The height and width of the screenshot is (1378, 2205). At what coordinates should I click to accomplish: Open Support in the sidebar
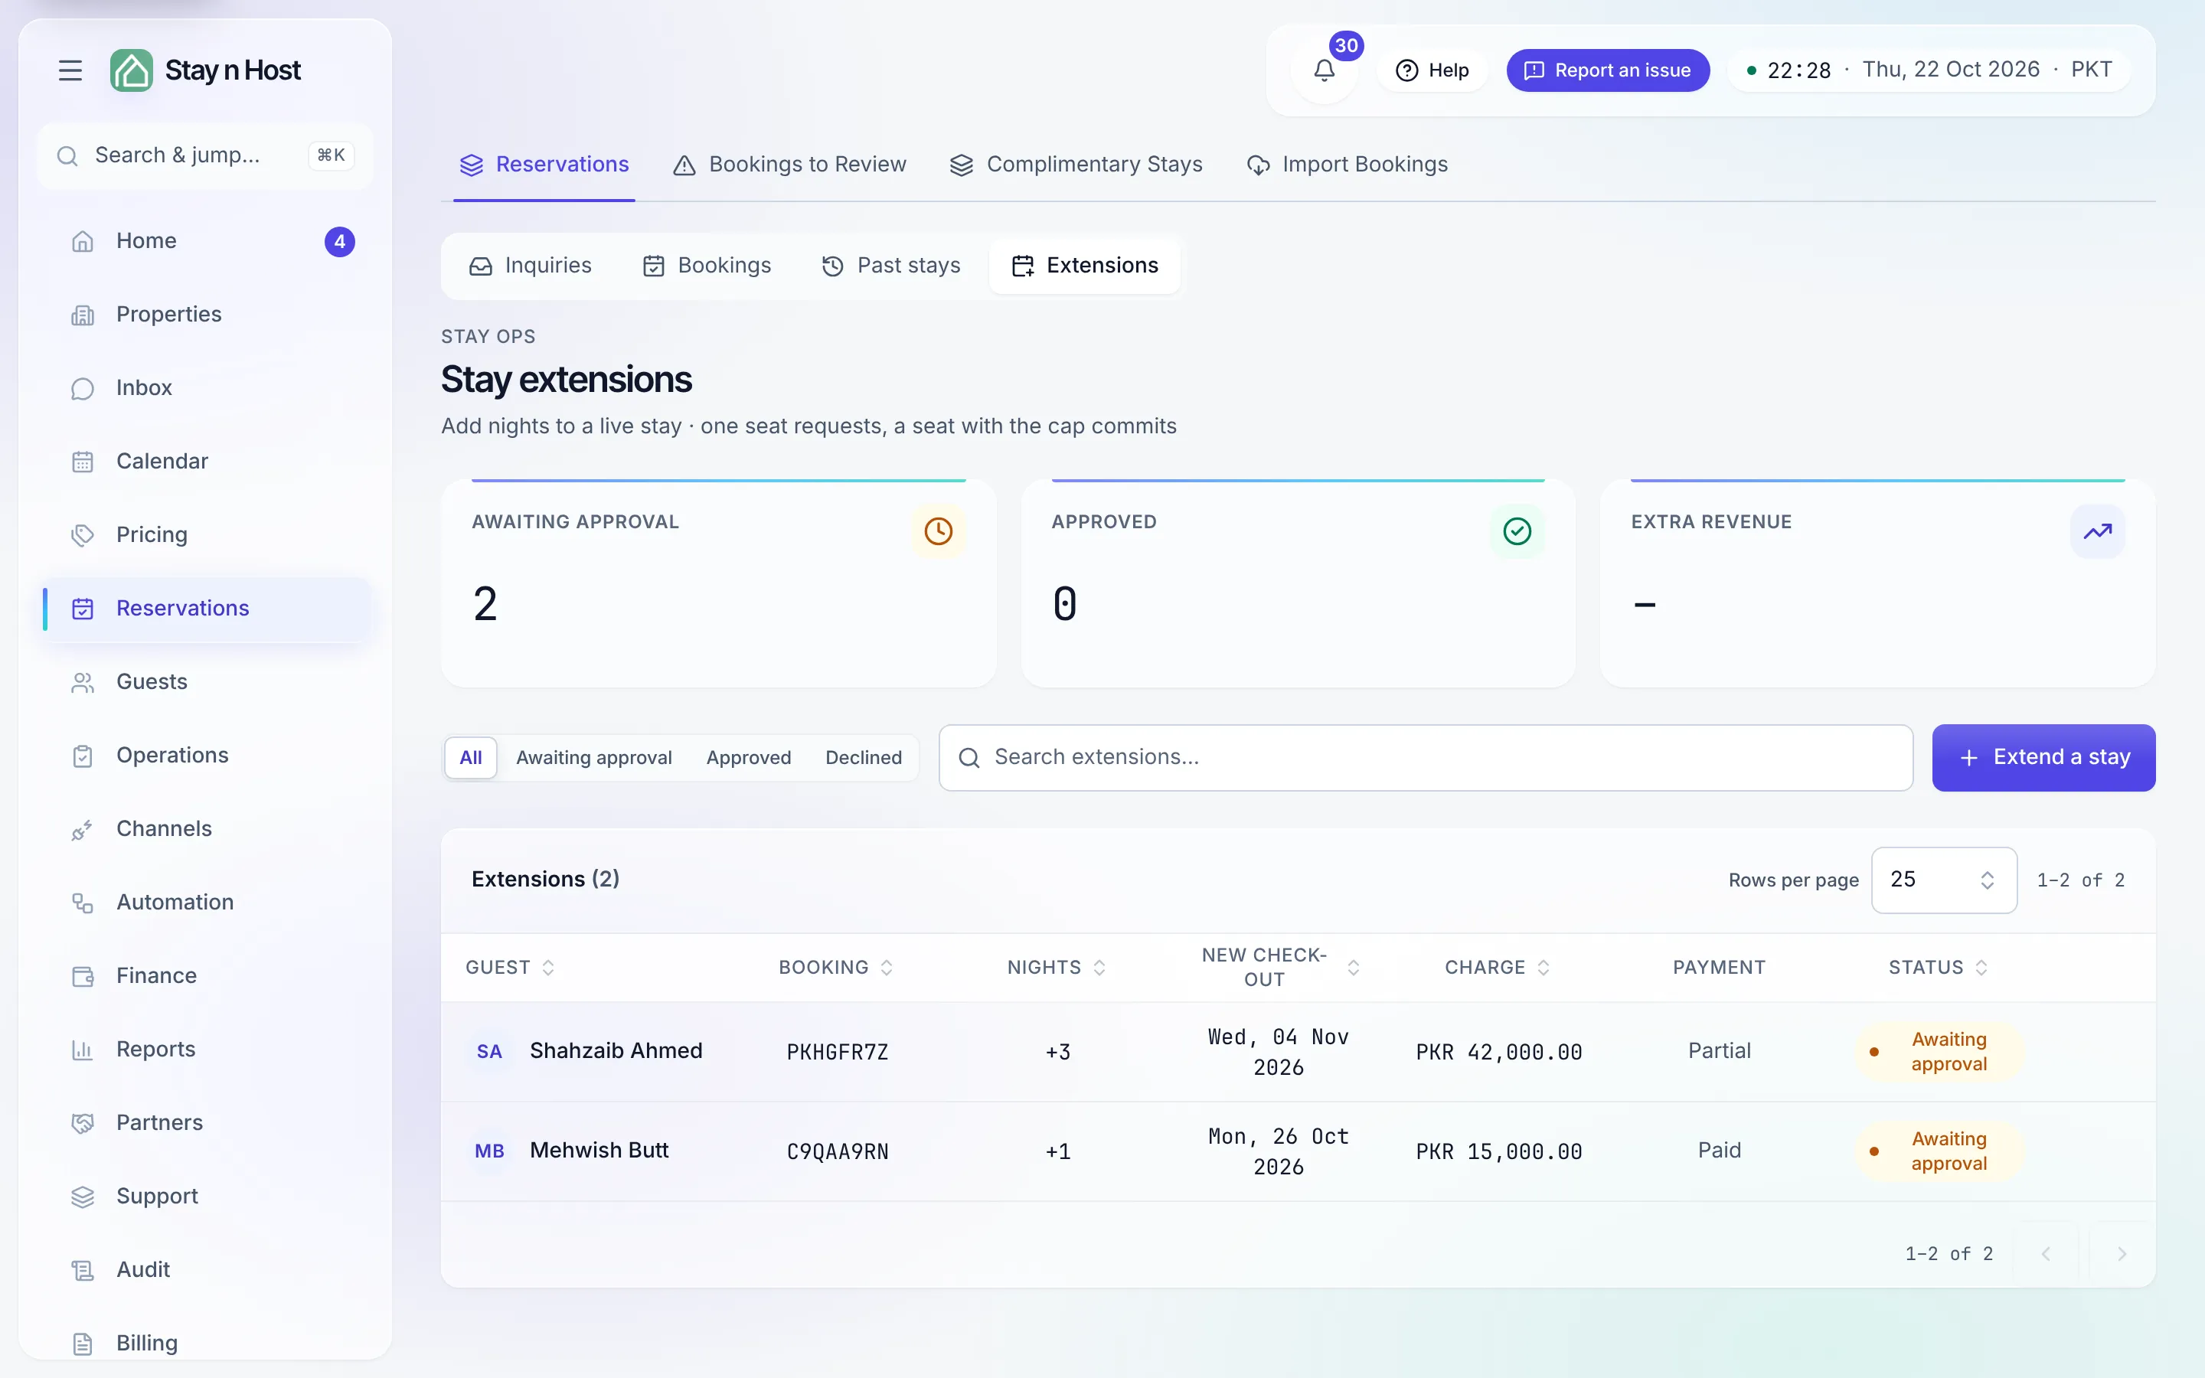pyautogui.click(x=207, y=1197)
